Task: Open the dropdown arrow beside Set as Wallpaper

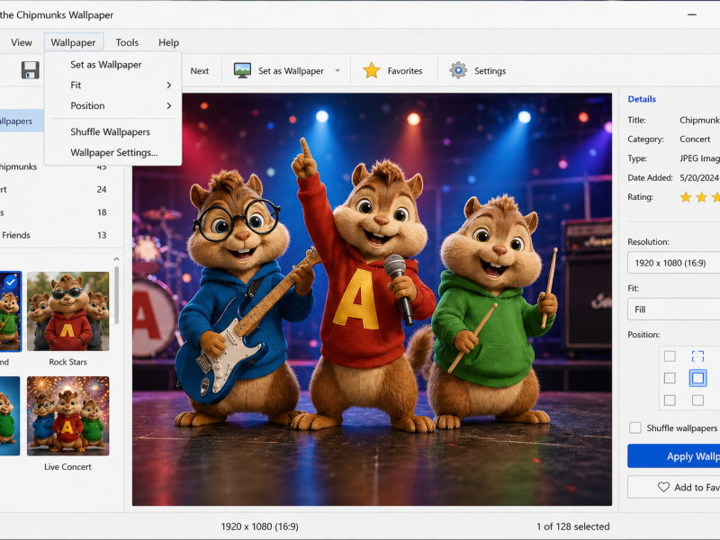Action: click(x=337, y=71)
